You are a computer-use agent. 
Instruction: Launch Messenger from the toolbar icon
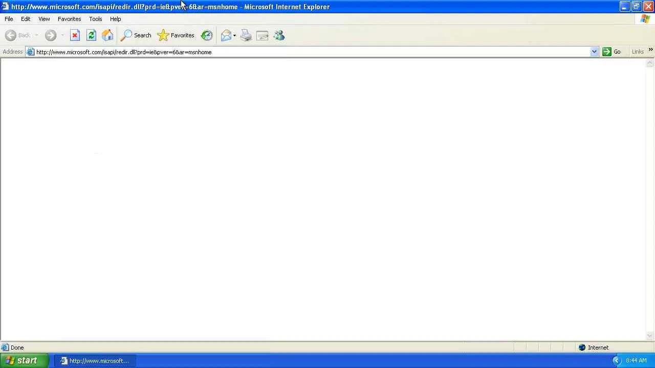(x=279, y=35)
